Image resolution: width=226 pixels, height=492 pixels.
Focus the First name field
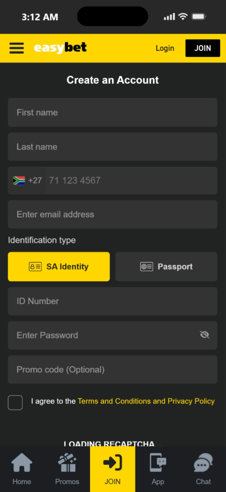coord(113,112)
